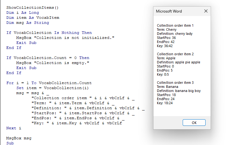Click the 'item.Definition' code line
Screen dimensions: 227x145
click(x=88, y=108)
